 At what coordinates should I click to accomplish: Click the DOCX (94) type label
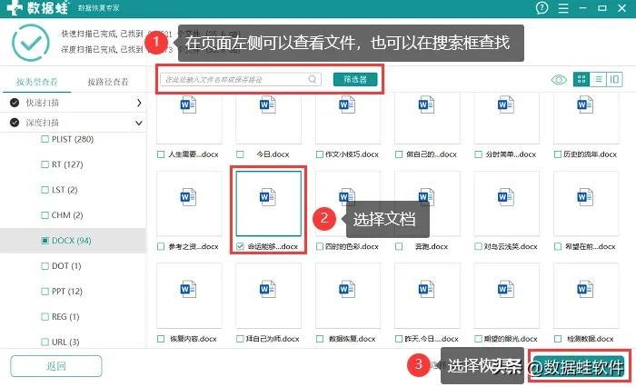tap(72, 241)
